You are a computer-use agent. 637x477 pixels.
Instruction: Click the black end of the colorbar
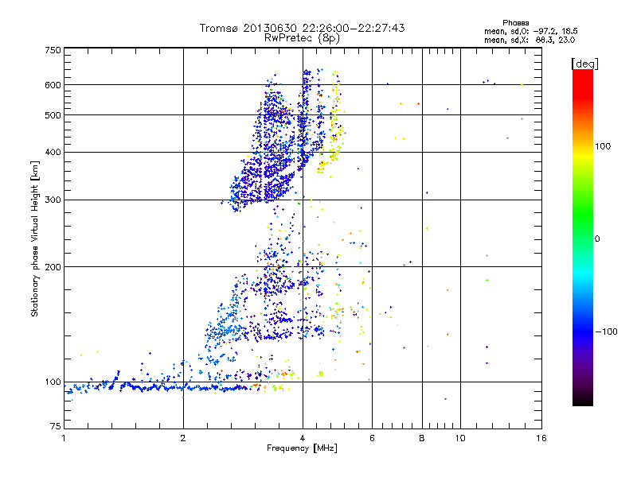coord(583,401)
